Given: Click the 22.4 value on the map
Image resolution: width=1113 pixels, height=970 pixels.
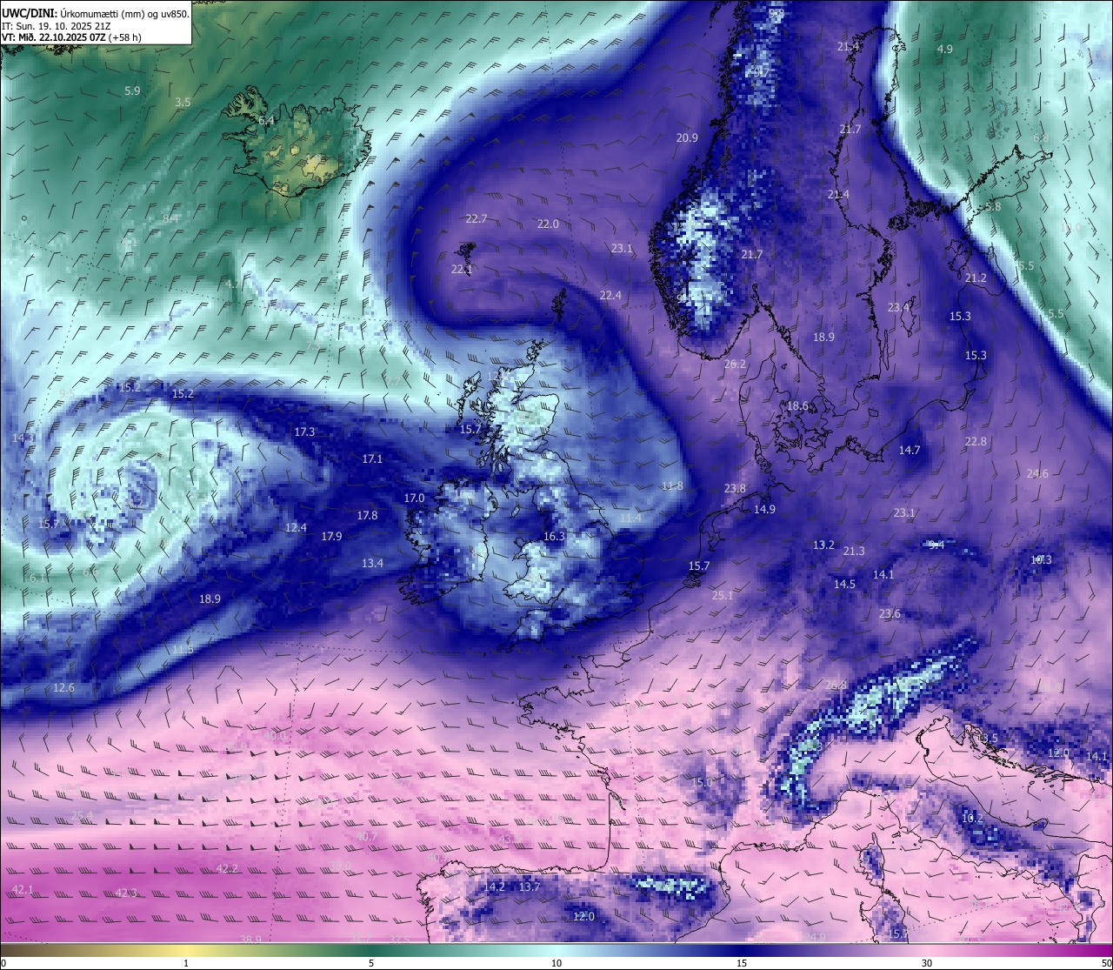Looking at the screenshot, I should click(x=611, y=296).
